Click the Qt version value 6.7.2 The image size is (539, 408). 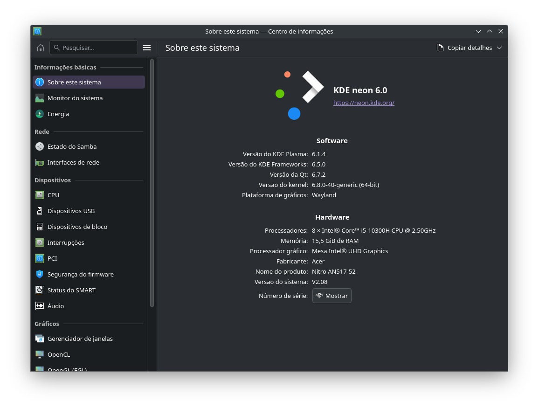[x=318, y=174]
